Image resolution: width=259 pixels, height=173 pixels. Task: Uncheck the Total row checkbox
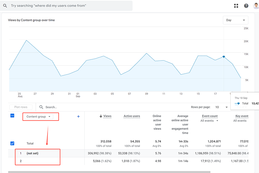point(12,144)
